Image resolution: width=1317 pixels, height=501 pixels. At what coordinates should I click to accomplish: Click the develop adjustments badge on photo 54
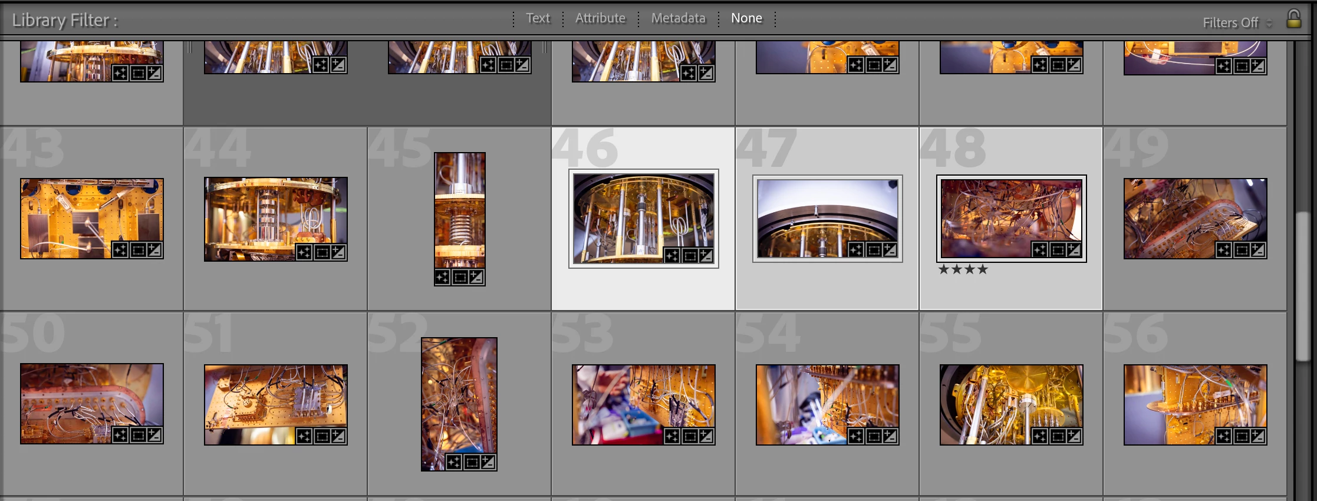point(890,436)
